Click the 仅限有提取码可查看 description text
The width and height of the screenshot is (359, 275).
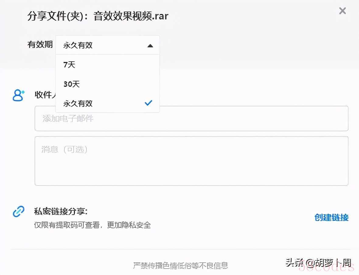92,225
